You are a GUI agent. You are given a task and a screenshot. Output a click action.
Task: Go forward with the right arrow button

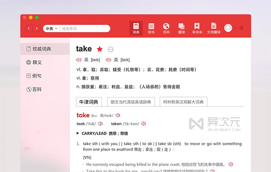(37, 29)
